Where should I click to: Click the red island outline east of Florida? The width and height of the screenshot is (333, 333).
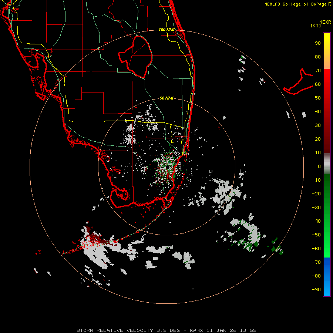click(x=298, y=81)
